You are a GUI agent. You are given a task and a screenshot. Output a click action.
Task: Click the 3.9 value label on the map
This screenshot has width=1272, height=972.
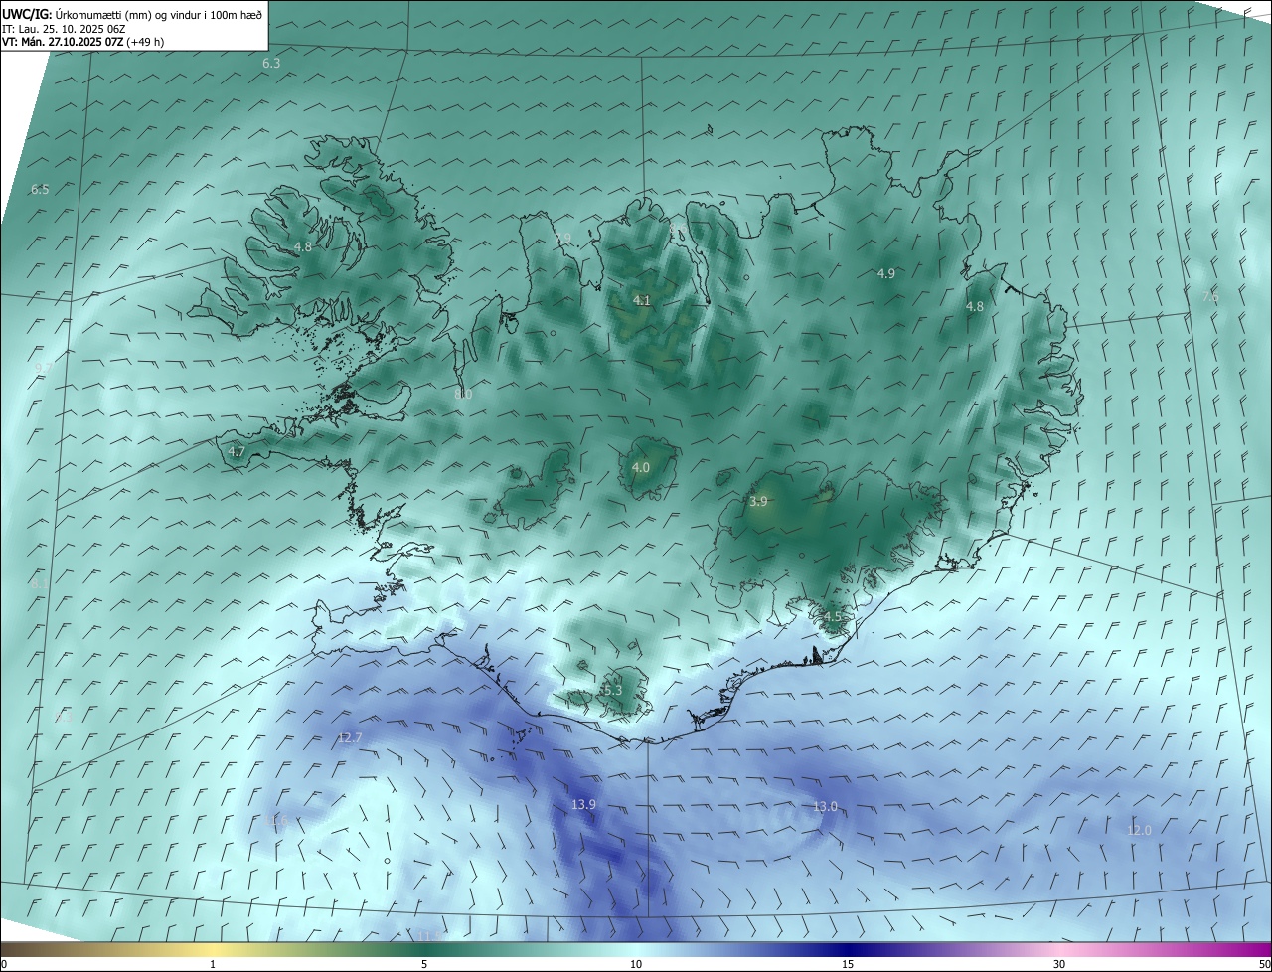pyautogui.click(x=758, y=502)
